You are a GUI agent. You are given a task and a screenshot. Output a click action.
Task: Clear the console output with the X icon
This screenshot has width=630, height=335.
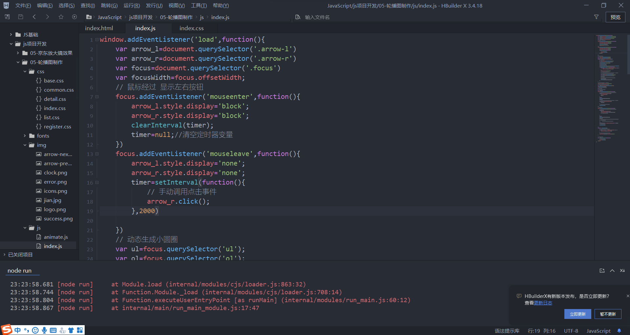click(x=622, y=271)
